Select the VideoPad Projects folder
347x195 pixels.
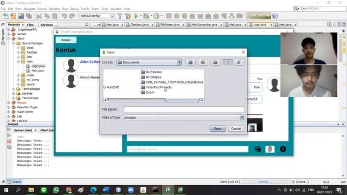tap(156, 87)
